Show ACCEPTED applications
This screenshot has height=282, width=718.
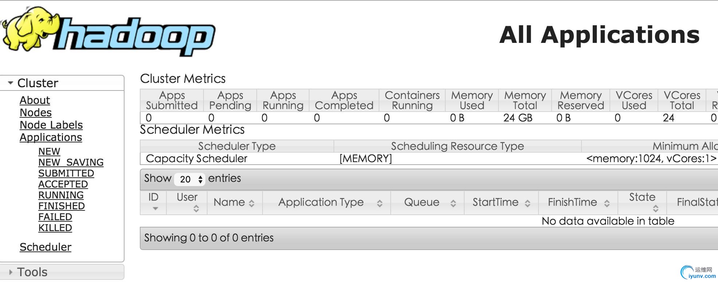pos(63,184)
